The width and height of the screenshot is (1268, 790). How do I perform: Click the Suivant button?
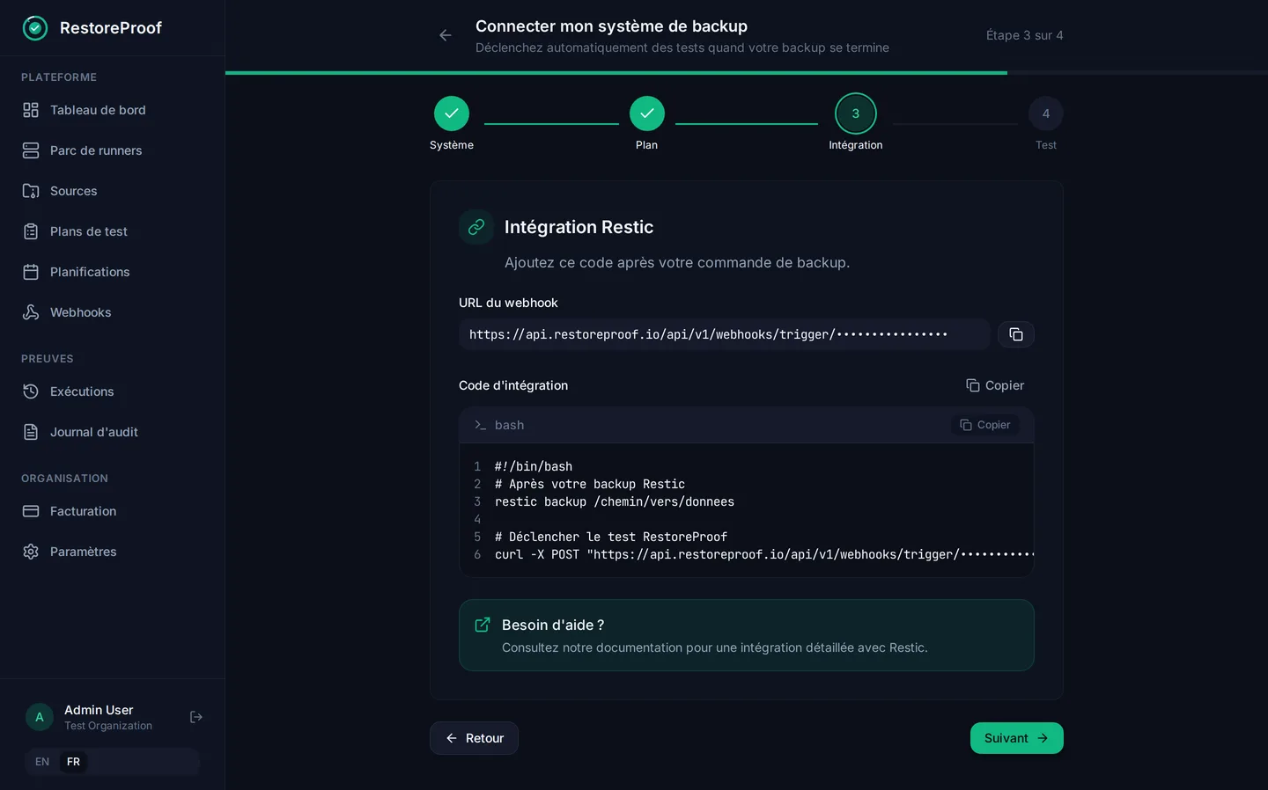pyautogui.click(x=1017, y=738)
